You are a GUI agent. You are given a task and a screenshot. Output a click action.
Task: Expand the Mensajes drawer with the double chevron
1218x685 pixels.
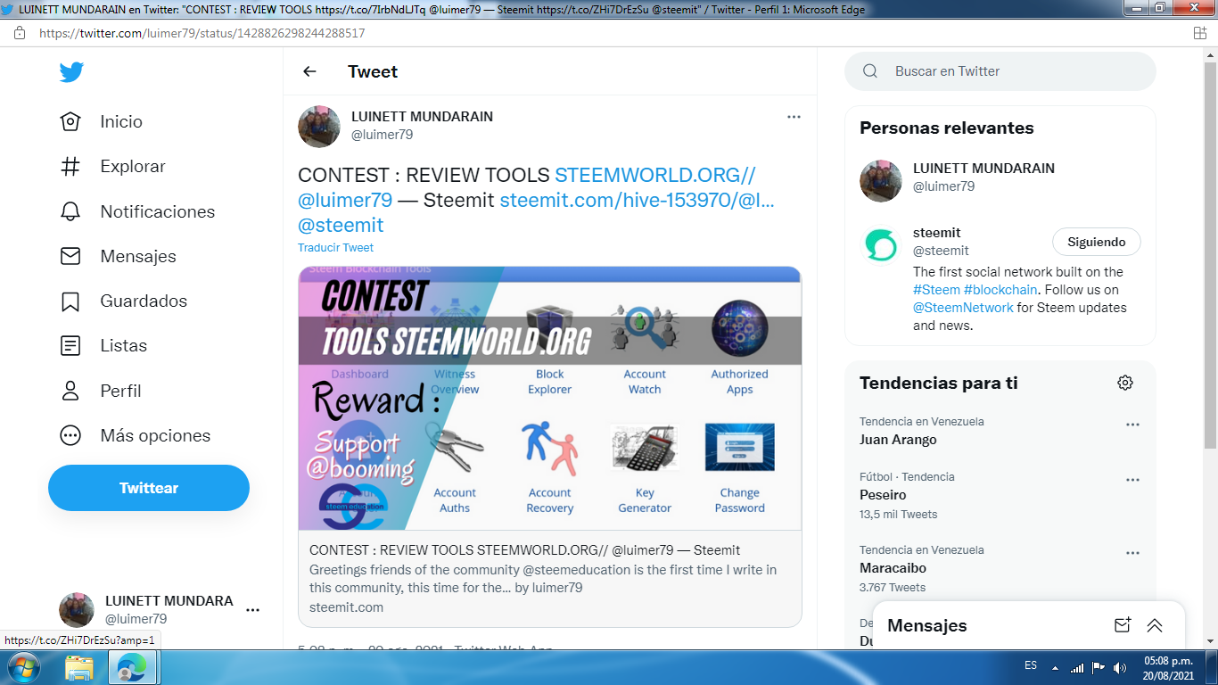[1155, 625]
